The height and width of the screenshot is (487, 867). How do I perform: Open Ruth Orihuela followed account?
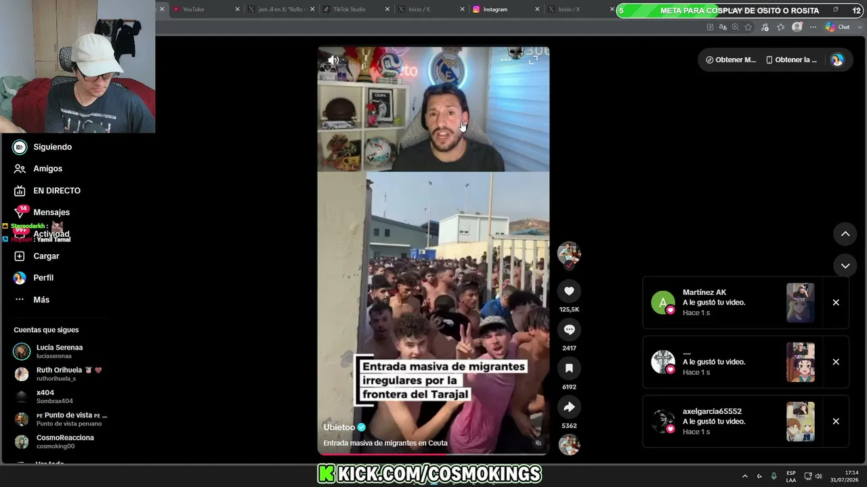click(x=60, y=374)
